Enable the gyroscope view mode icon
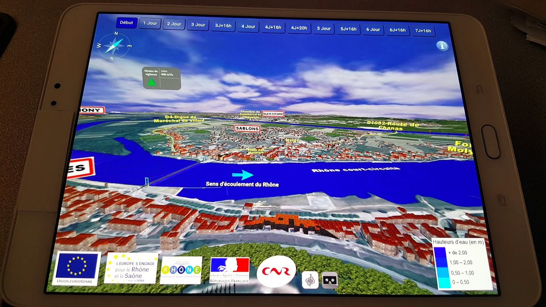546x307 pixels. tap(310, 280)
